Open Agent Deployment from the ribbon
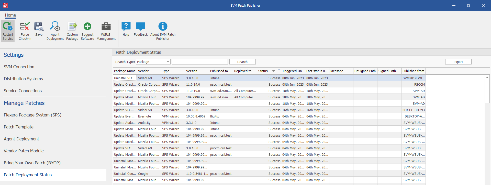The image size is (491, 185). tap(55, 27)
